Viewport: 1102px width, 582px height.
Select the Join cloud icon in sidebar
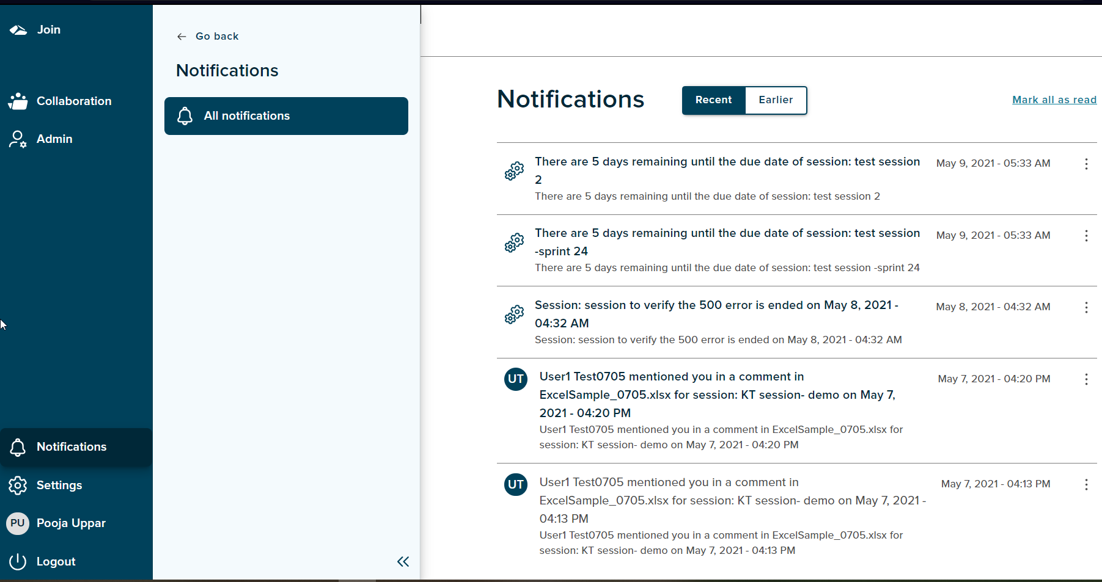(x=18, y=29)
